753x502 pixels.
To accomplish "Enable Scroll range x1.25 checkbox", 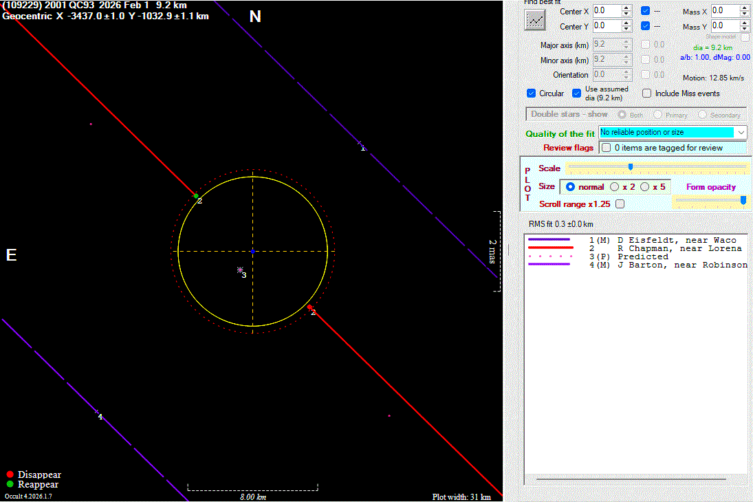I will click(620, 204).
